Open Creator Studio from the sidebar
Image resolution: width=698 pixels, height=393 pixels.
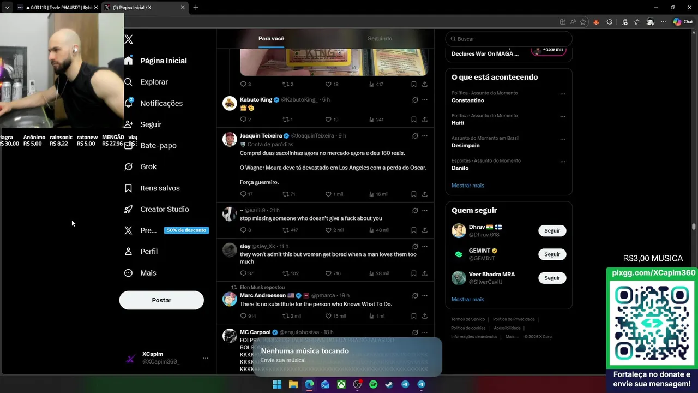157,209
